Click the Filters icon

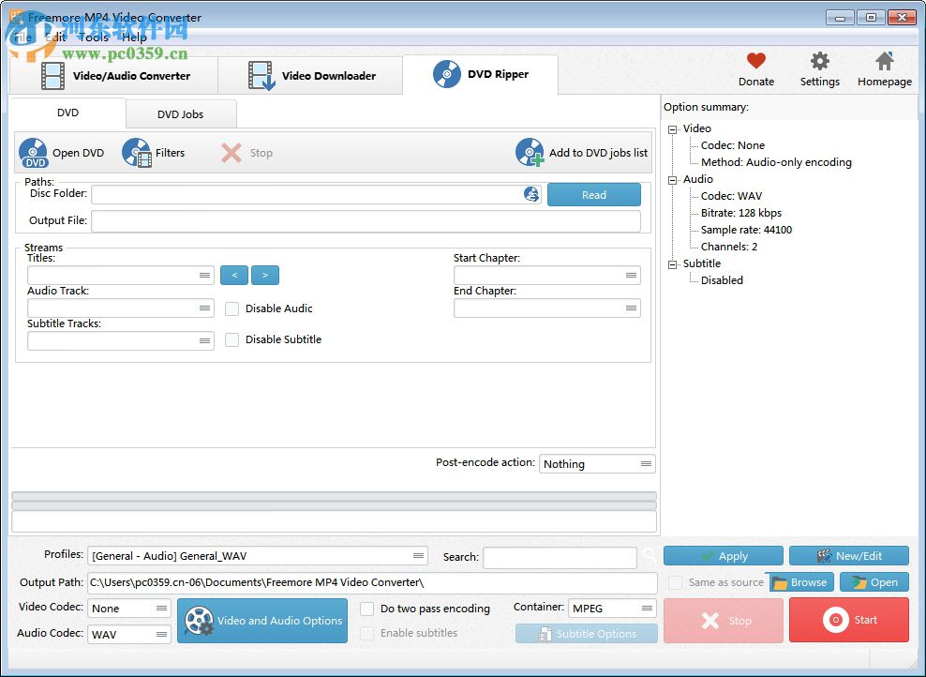(x=138, y=152)
